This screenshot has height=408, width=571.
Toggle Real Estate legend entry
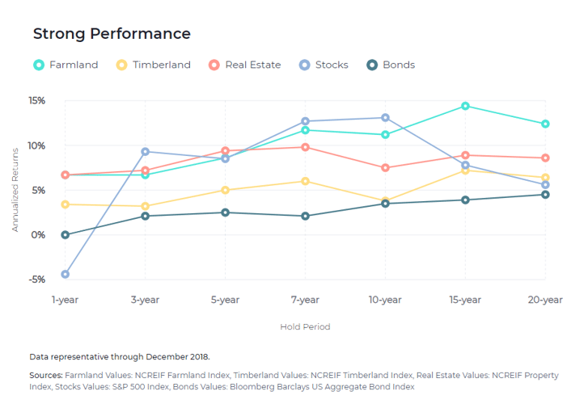pos(254,65)
